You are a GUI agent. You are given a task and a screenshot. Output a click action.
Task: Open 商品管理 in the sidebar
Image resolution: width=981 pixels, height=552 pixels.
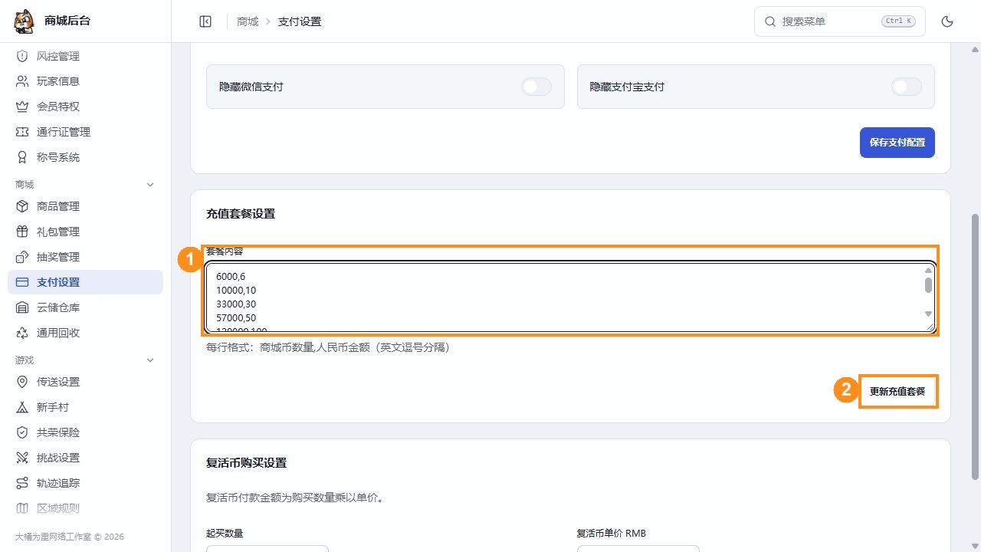point(85,206)
